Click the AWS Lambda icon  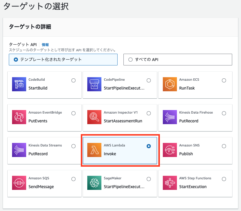[x=94, y=150]
